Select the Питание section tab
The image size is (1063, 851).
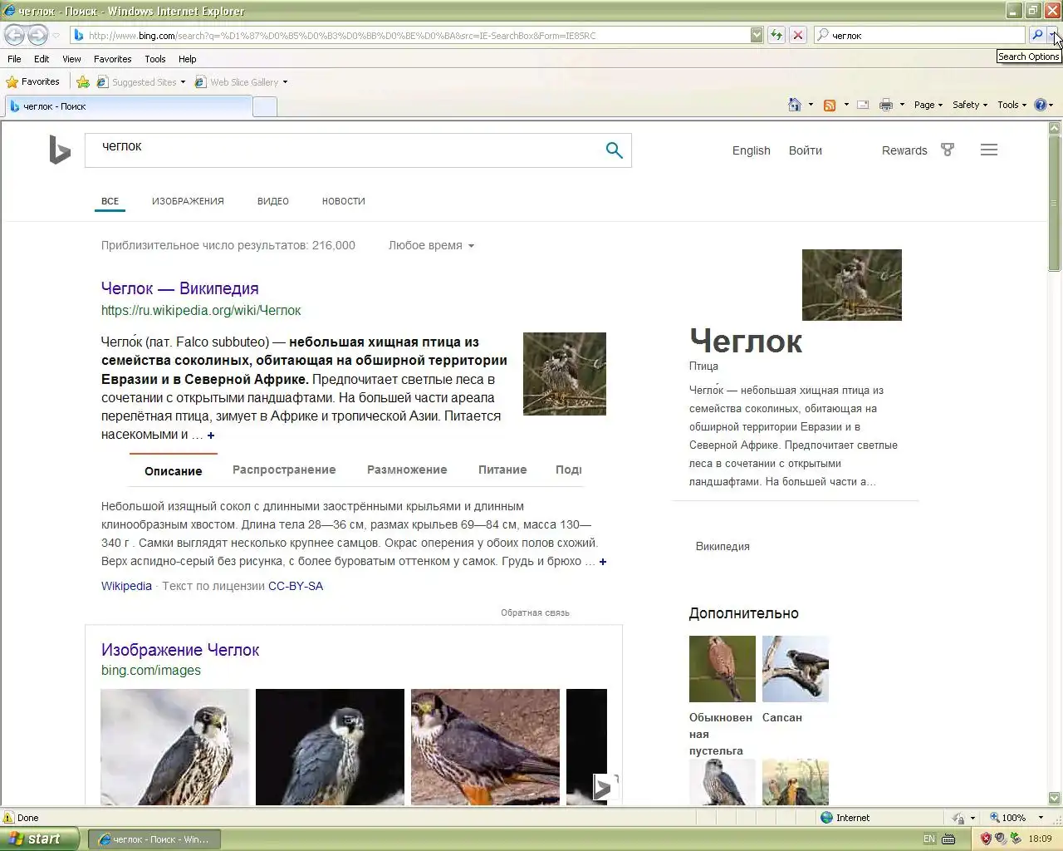coord(502,470)
